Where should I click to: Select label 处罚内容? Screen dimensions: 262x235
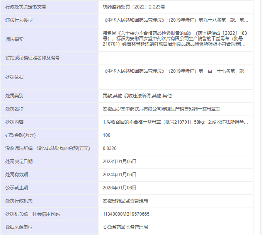tap(14, 122)
